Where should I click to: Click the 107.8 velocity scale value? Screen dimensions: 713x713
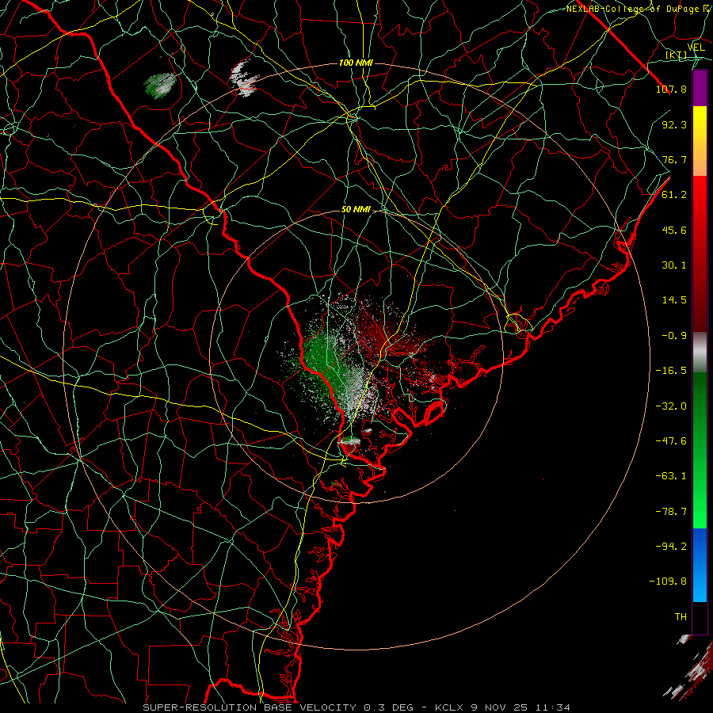(671, 89)
